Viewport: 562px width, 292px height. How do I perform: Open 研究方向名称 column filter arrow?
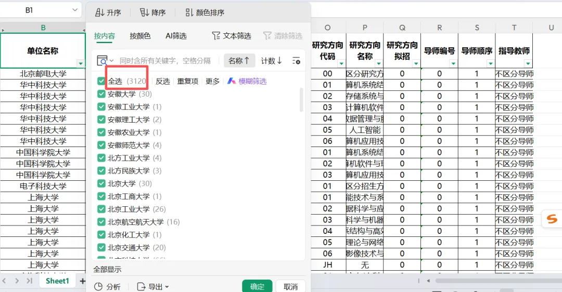pos(378,64)
